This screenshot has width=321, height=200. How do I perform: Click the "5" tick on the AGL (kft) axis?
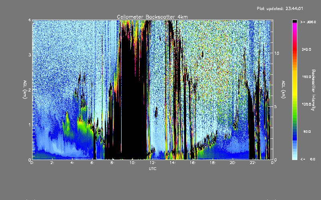[275, 107]
